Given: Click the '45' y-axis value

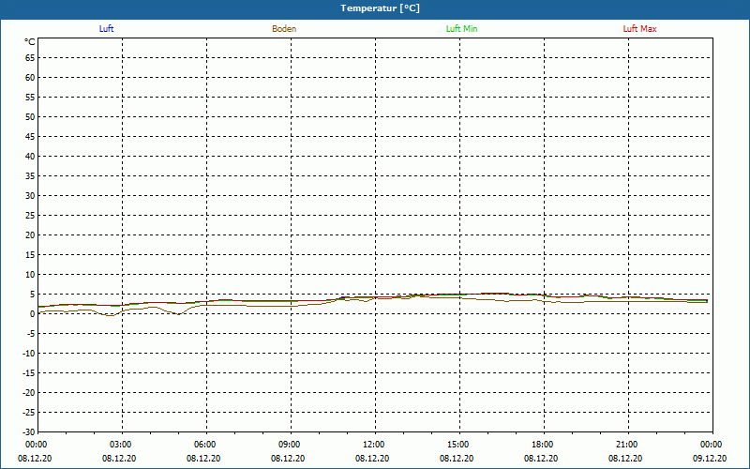Looking at the screenshot, I should coord(30,137).
